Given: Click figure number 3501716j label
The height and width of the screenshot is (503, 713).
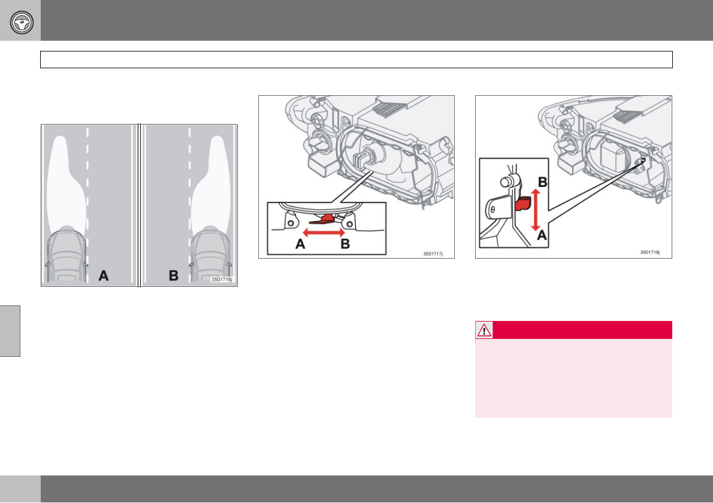Looking at the screenshot, I should (x=222, y=280).
